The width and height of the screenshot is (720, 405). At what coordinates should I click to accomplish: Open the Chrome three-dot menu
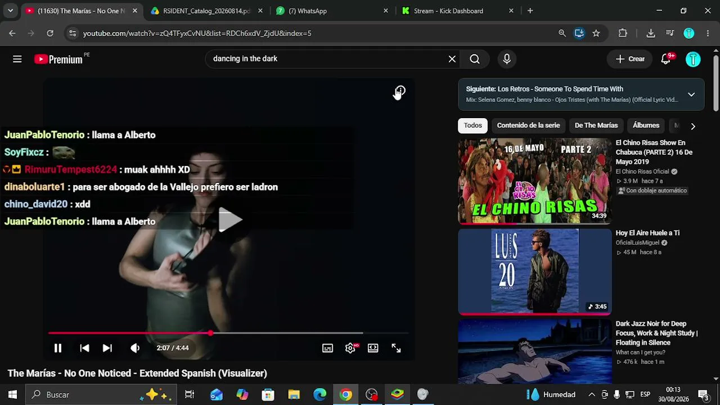(x=708, y=33)
